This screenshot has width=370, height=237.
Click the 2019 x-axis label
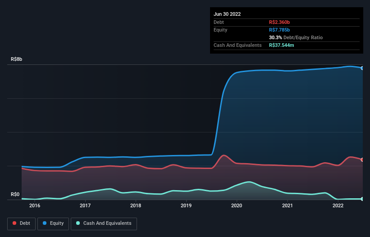point(186,205)
